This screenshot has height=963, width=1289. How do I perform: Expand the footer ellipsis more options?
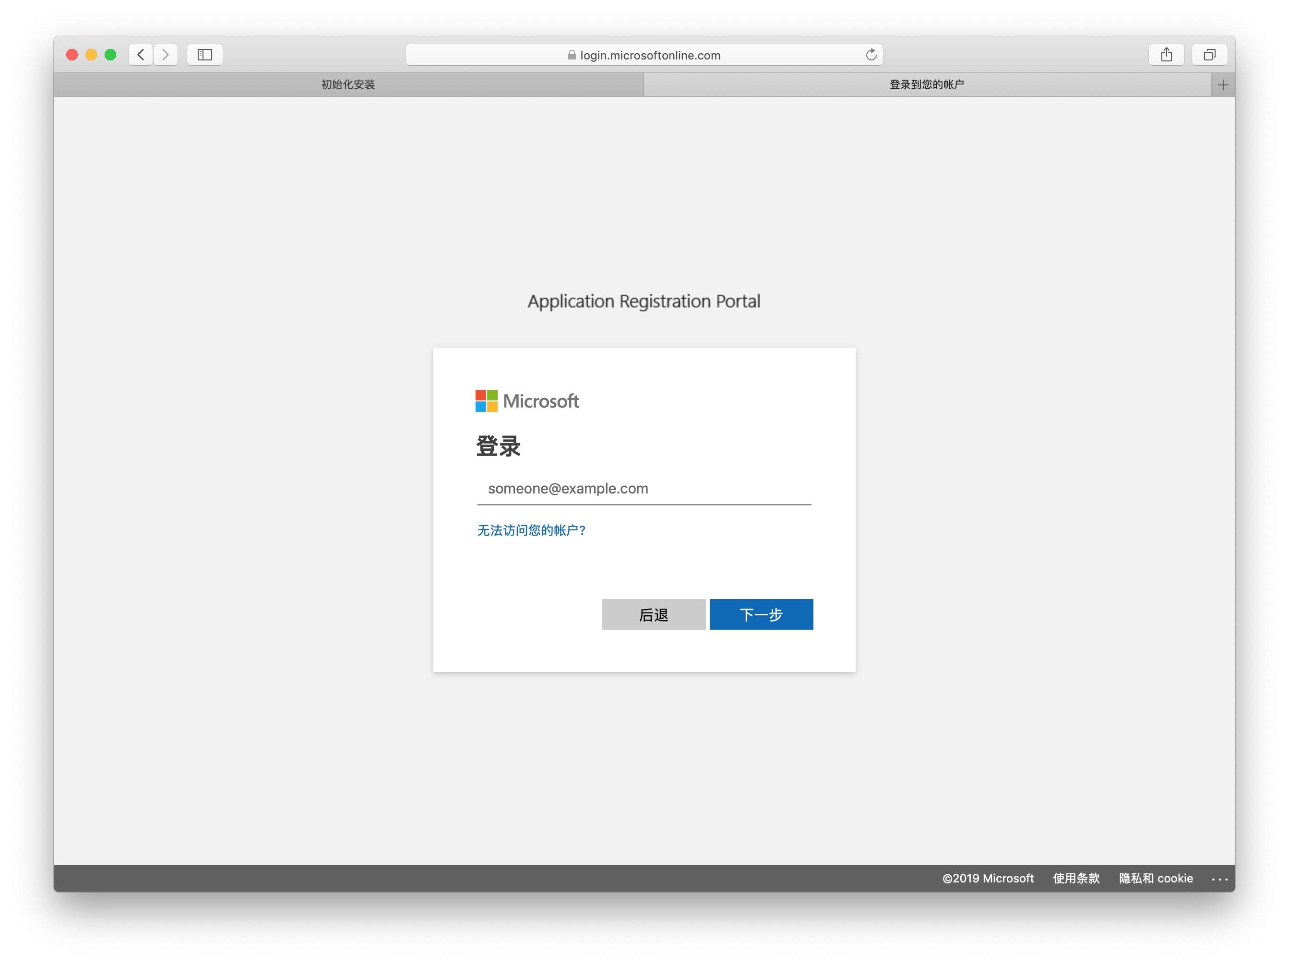[1219, 879]
